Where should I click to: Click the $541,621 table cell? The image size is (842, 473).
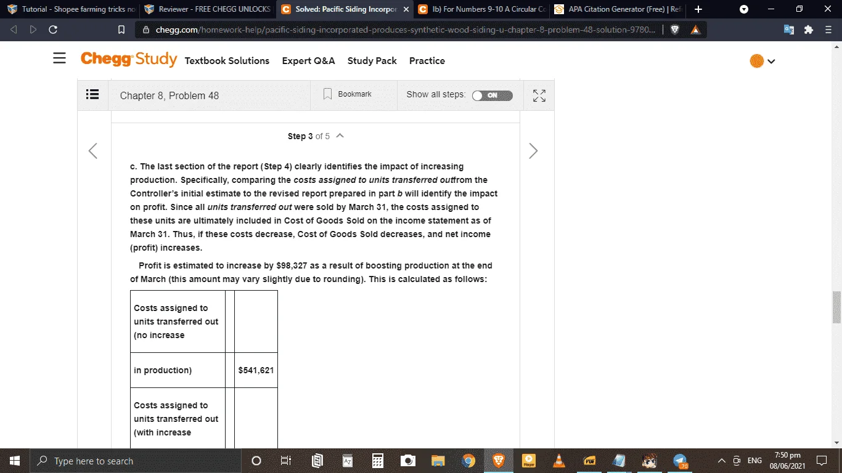(256, 370)
